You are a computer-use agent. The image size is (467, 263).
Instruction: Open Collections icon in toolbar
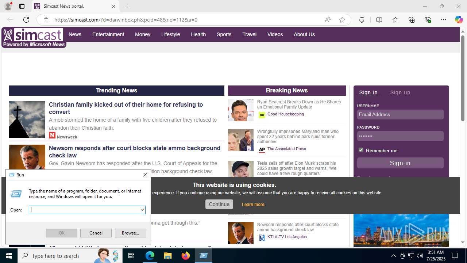pyautogui.click(x=412, y=20)
